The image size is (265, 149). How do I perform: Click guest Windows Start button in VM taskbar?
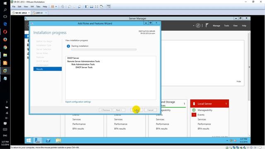coord(29,140)
